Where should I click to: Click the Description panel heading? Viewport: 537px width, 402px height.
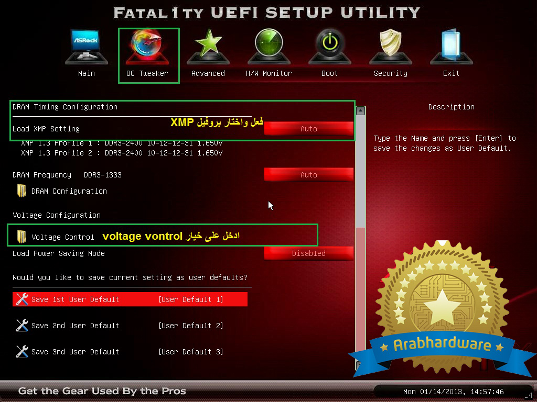[x=452, y=107]
